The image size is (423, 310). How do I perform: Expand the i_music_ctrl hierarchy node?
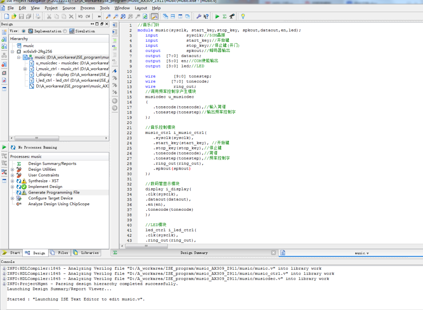[25, 69]
